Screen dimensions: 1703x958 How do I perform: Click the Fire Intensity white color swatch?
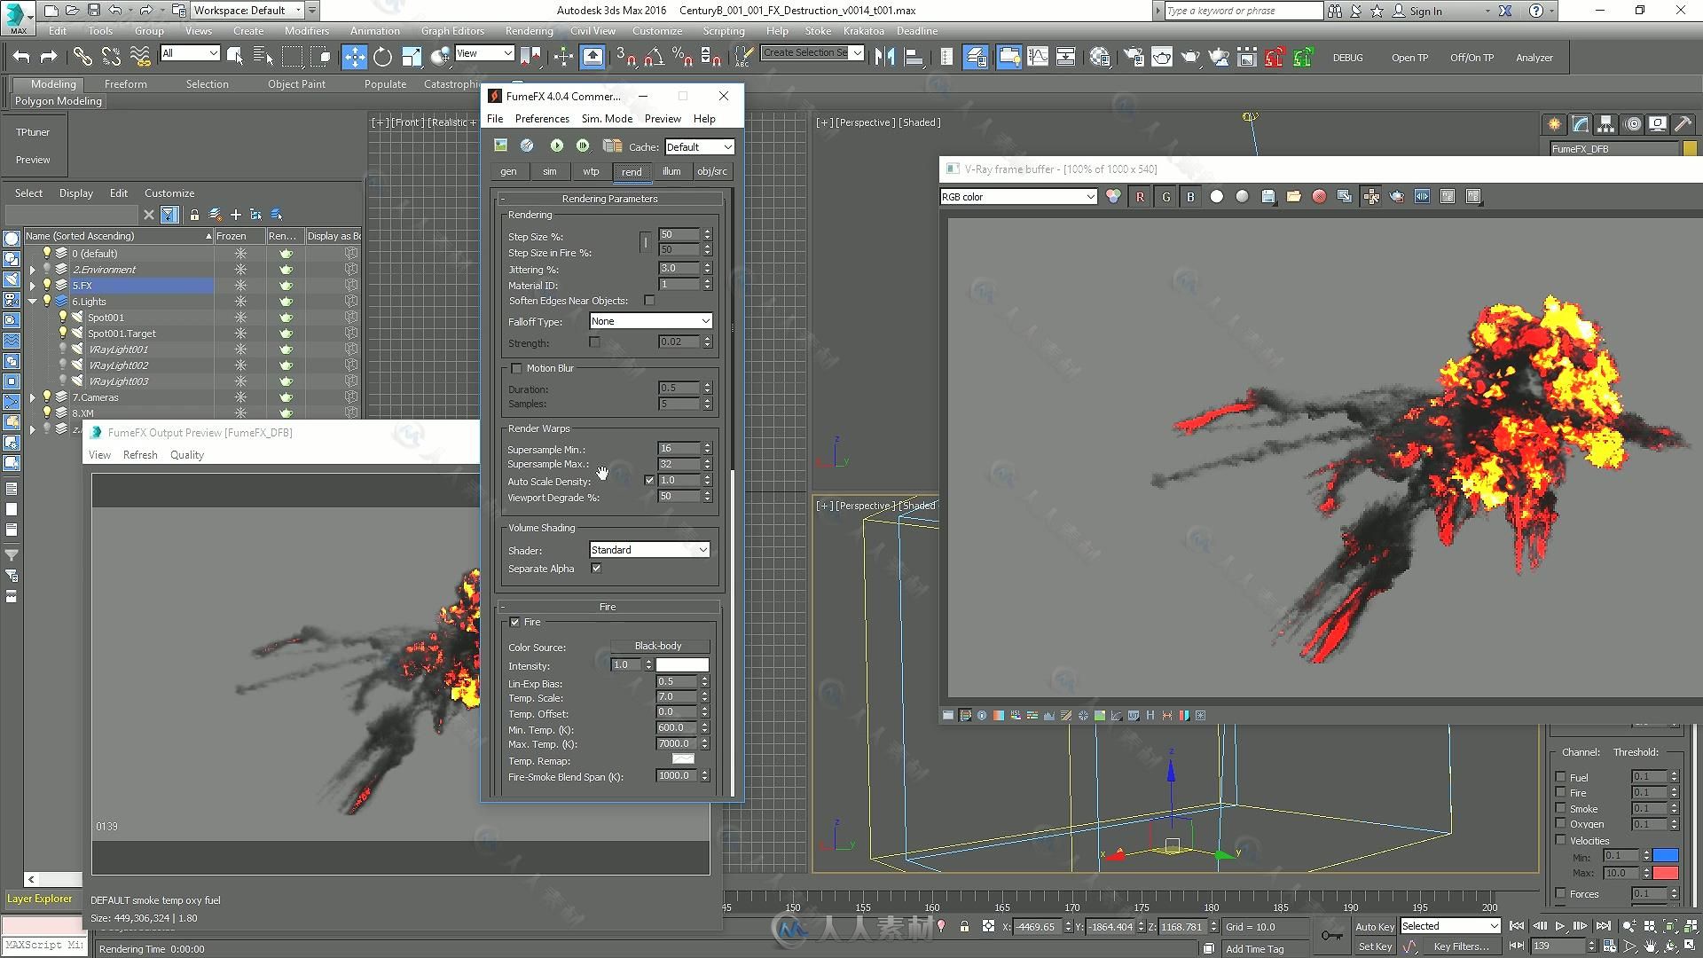click(x=682, y=665)
